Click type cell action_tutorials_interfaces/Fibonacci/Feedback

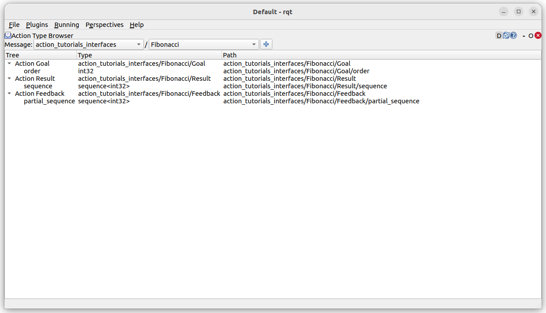pos(149,94)
